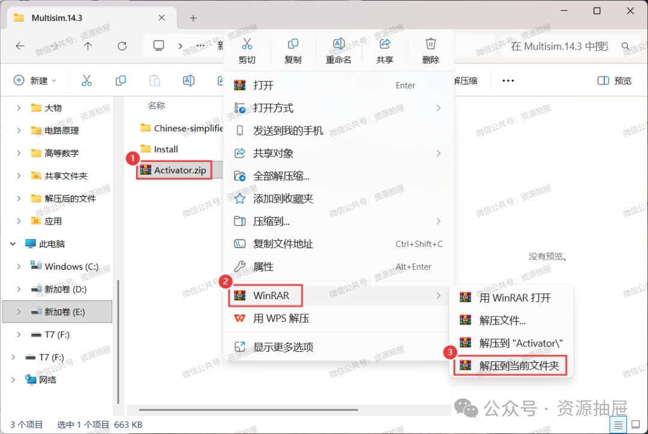Open the three-dot more options in toolbar

click(x=508, y=80)
